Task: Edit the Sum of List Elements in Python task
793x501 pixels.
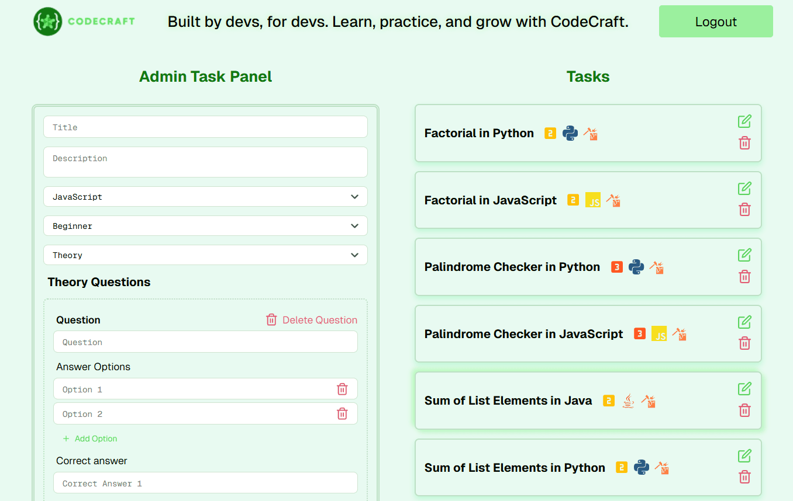Action: pos(744,456)
